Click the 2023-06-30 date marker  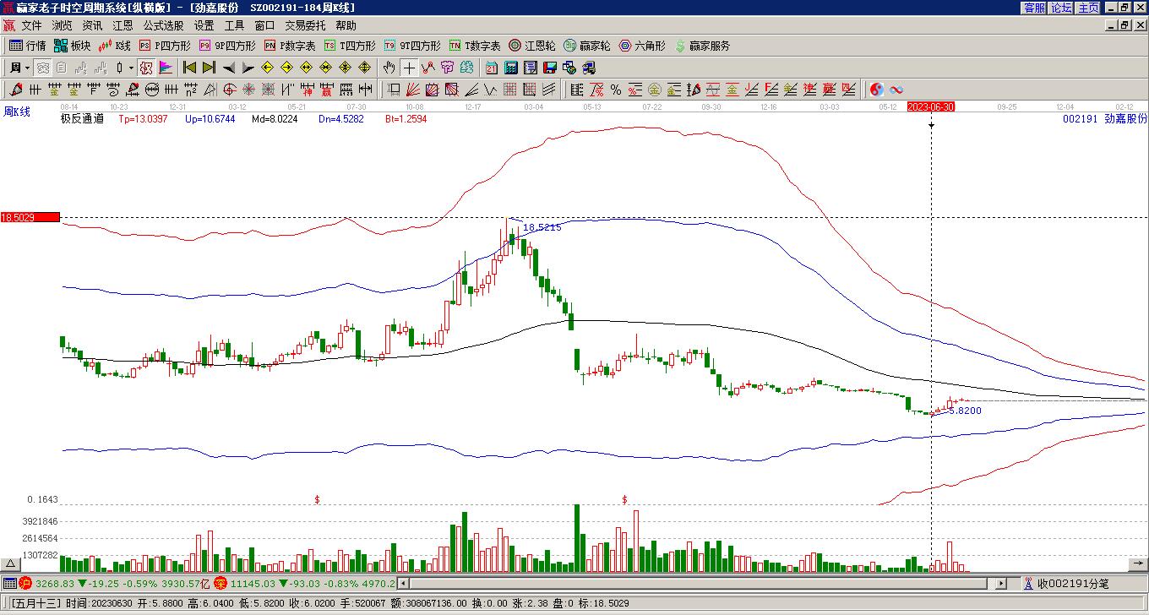coord(931,106)
